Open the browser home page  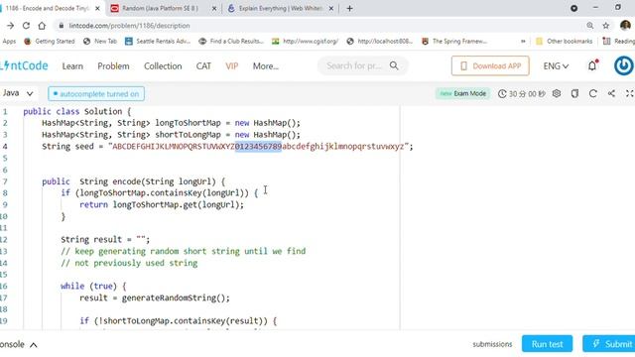[42, 26]
